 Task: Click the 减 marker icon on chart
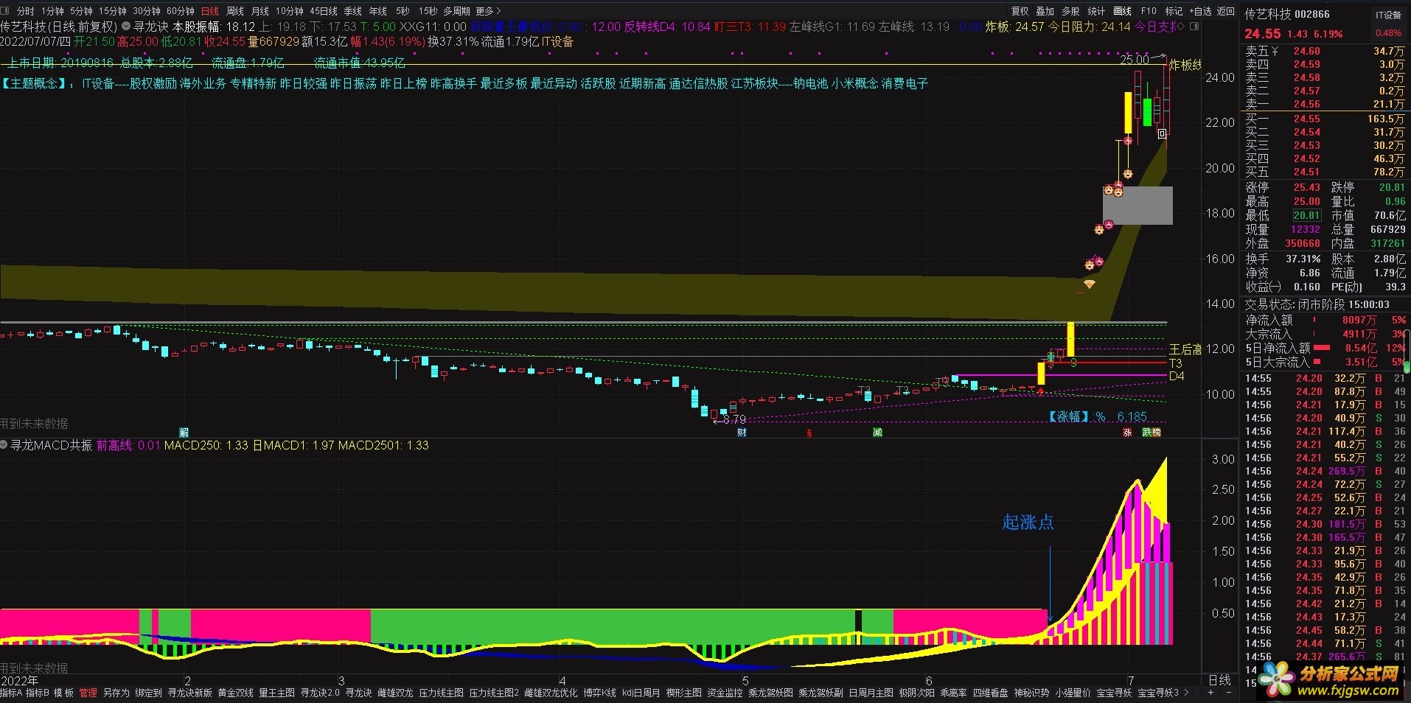click(x=877, y=433)
